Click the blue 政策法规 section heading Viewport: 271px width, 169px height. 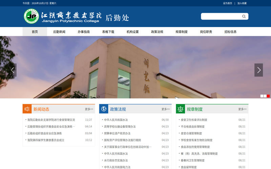coord(118,109)
